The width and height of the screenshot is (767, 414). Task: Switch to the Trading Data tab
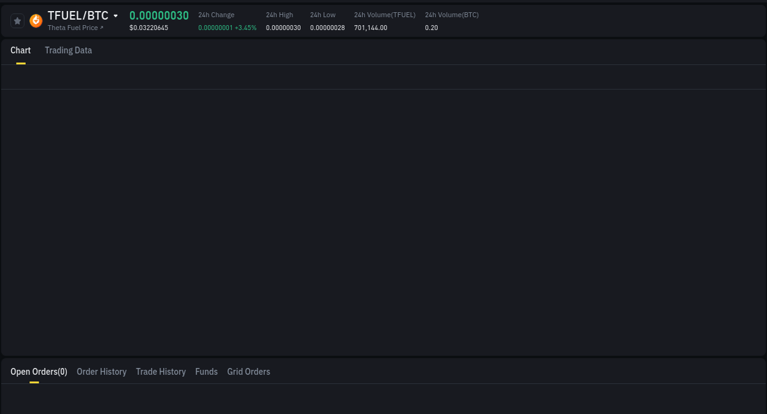[68, 50]
